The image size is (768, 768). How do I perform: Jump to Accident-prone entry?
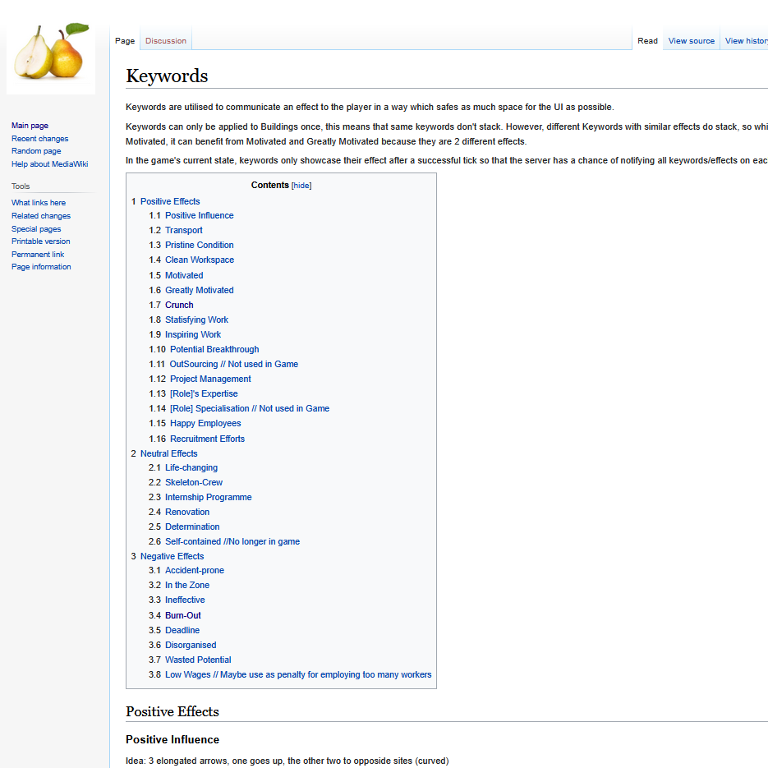[x=195, y=570]
